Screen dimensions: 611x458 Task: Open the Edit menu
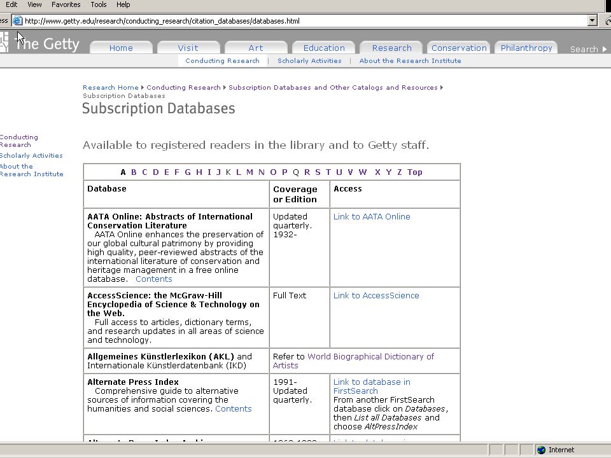pos(11,4)
